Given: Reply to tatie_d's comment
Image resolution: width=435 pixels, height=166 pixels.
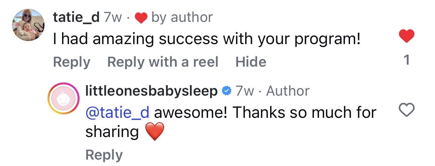Looking at the screenshot, I should pos(72,62).
